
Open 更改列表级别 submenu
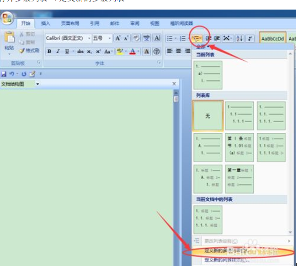[x=242, y=241]
